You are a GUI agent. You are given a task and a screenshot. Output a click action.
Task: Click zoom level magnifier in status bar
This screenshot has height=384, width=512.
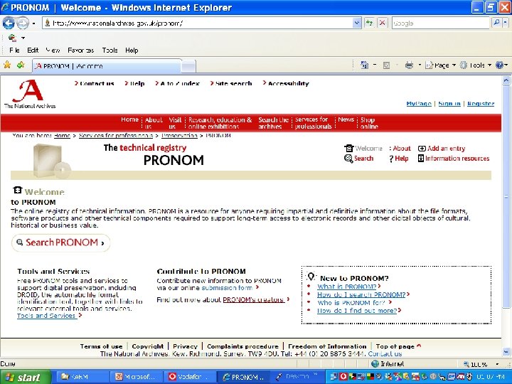click(x=466, y=364)
